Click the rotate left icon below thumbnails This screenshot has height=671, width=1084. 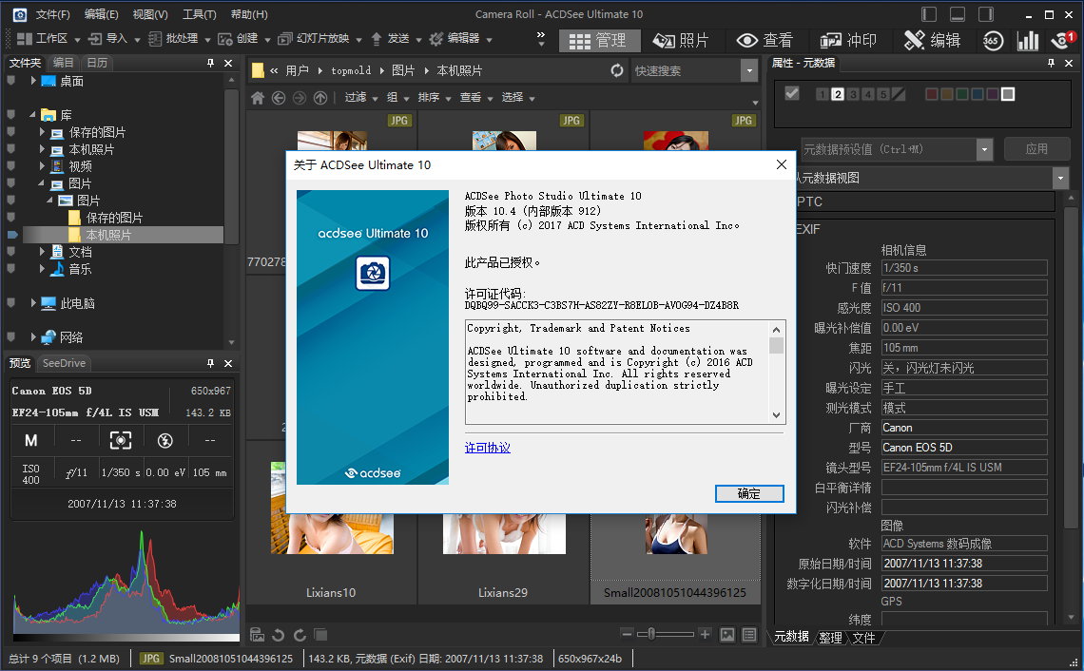(x=278, y=634)
